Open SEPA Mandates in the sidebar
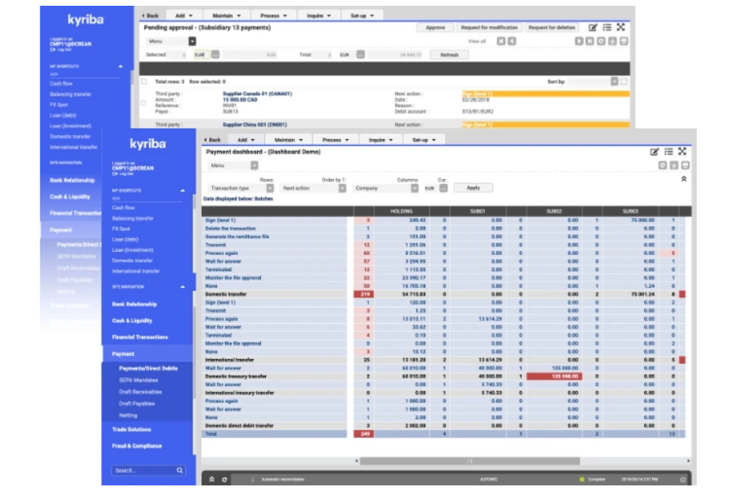 point(138,381)
